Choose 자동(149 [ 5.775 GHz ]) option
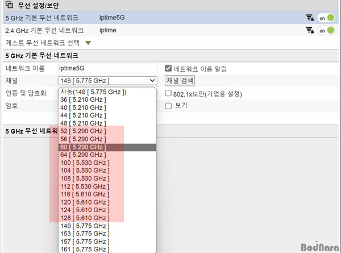The width and height of the screenshot is (341, 253). [107, 92]
